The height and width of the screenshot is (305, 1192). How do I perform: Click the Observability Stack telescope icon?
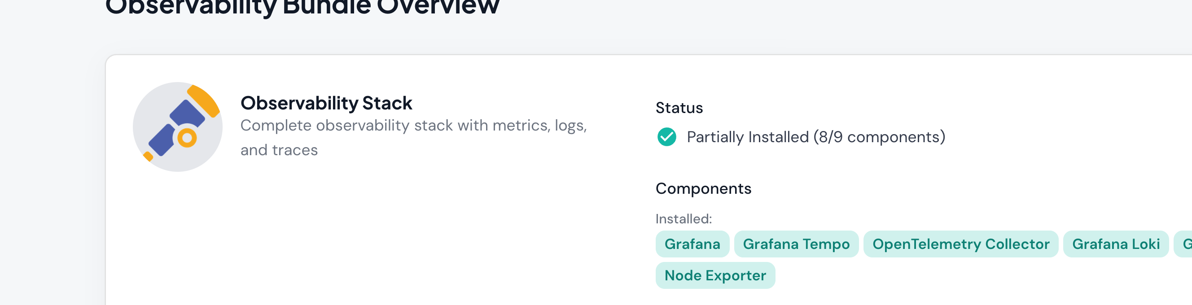click(x=178, y=127)
